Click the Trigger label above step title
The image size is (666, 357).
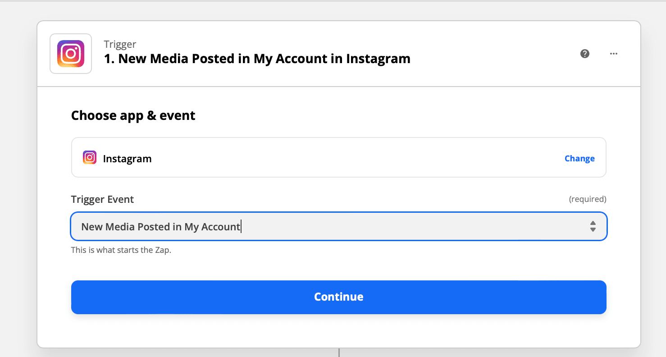120,44
